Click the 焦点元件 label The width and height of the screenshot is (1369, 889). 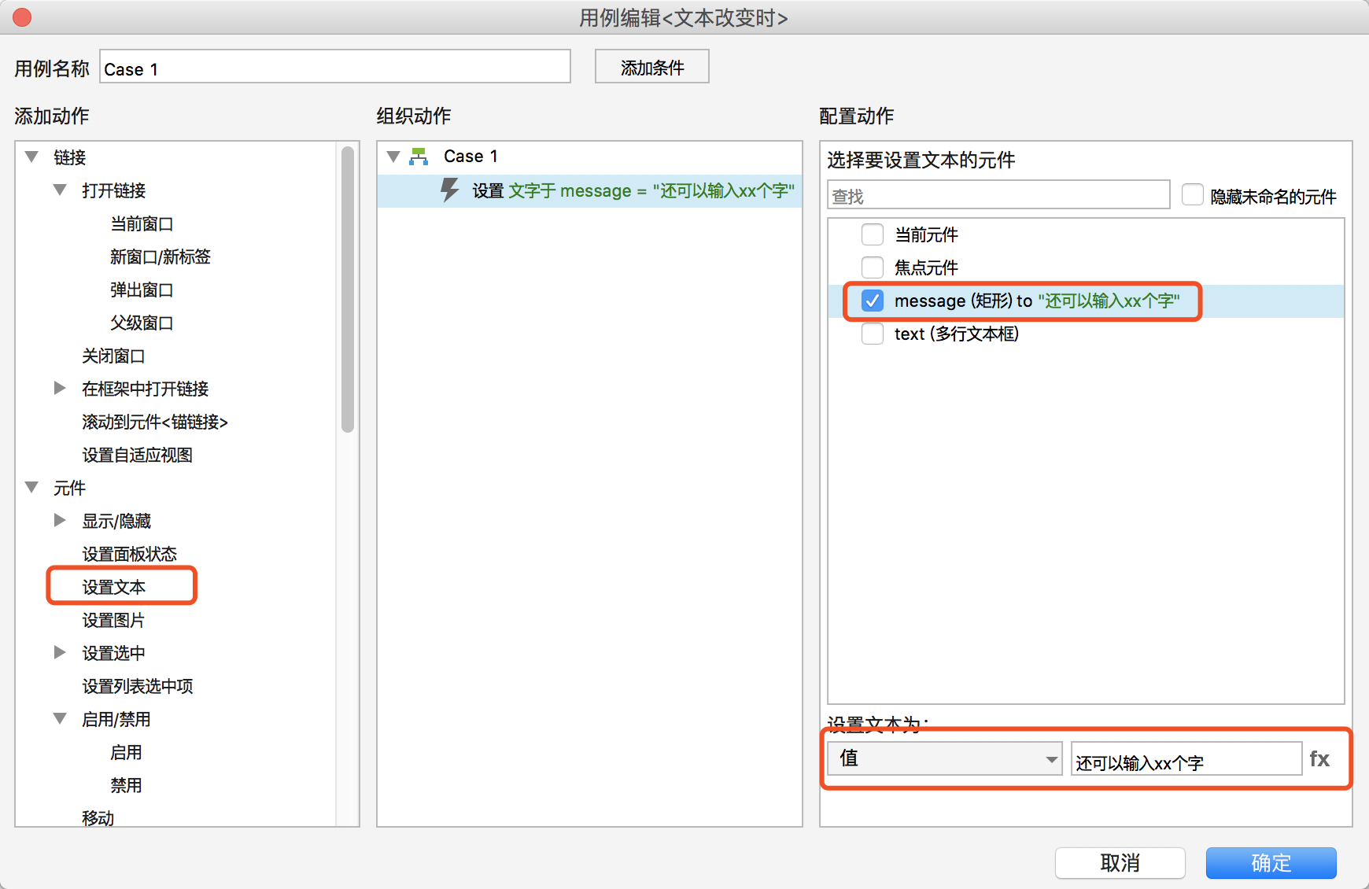point(927,268)
